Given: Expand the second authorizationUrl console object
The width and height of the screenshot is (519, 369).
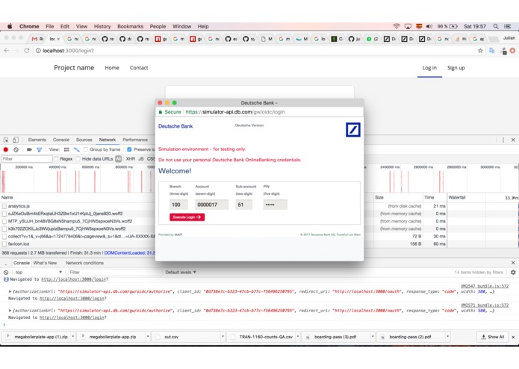Looking at the screenshot, I should coord(10,311).
